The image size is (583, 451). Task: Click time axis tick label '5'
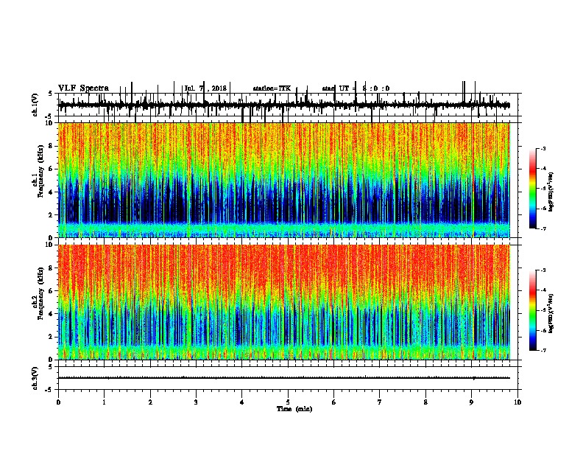(288, 402)
